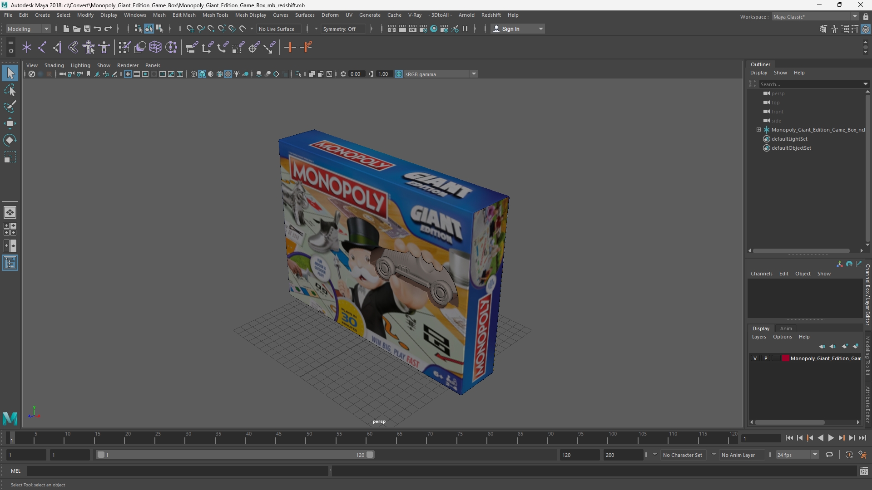Click the Redo arrow icon
This screenshot has height=490, width=872.
(x=108, y=29)
